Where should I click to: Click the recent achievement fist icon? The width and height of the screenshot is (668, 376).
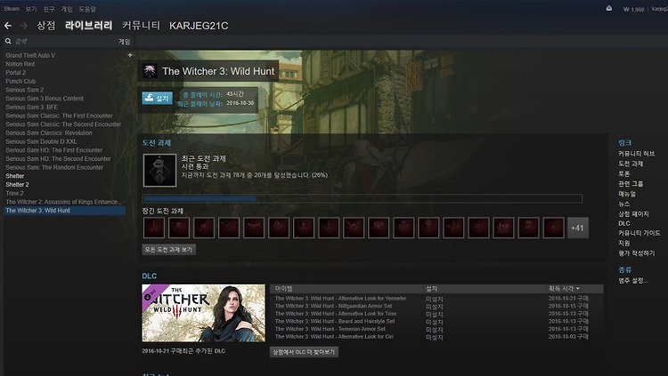coord(159,171)
